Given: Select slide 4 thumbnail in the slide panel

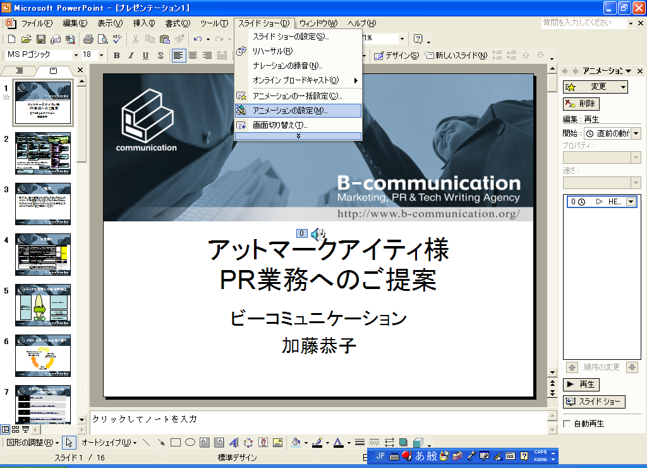Looking at the screenshot, I should click(43, 254).
